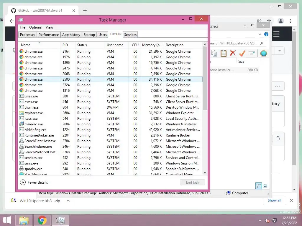Select the MsMpEng.exe process icon
This screenshot has width=302, height=226.
[x=22, y=129]
